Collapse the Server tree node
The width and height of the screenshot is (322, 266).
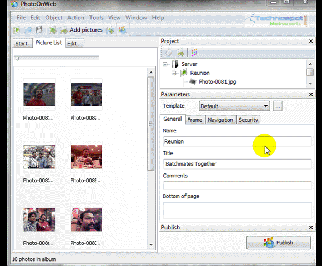[x=165, y=64]
